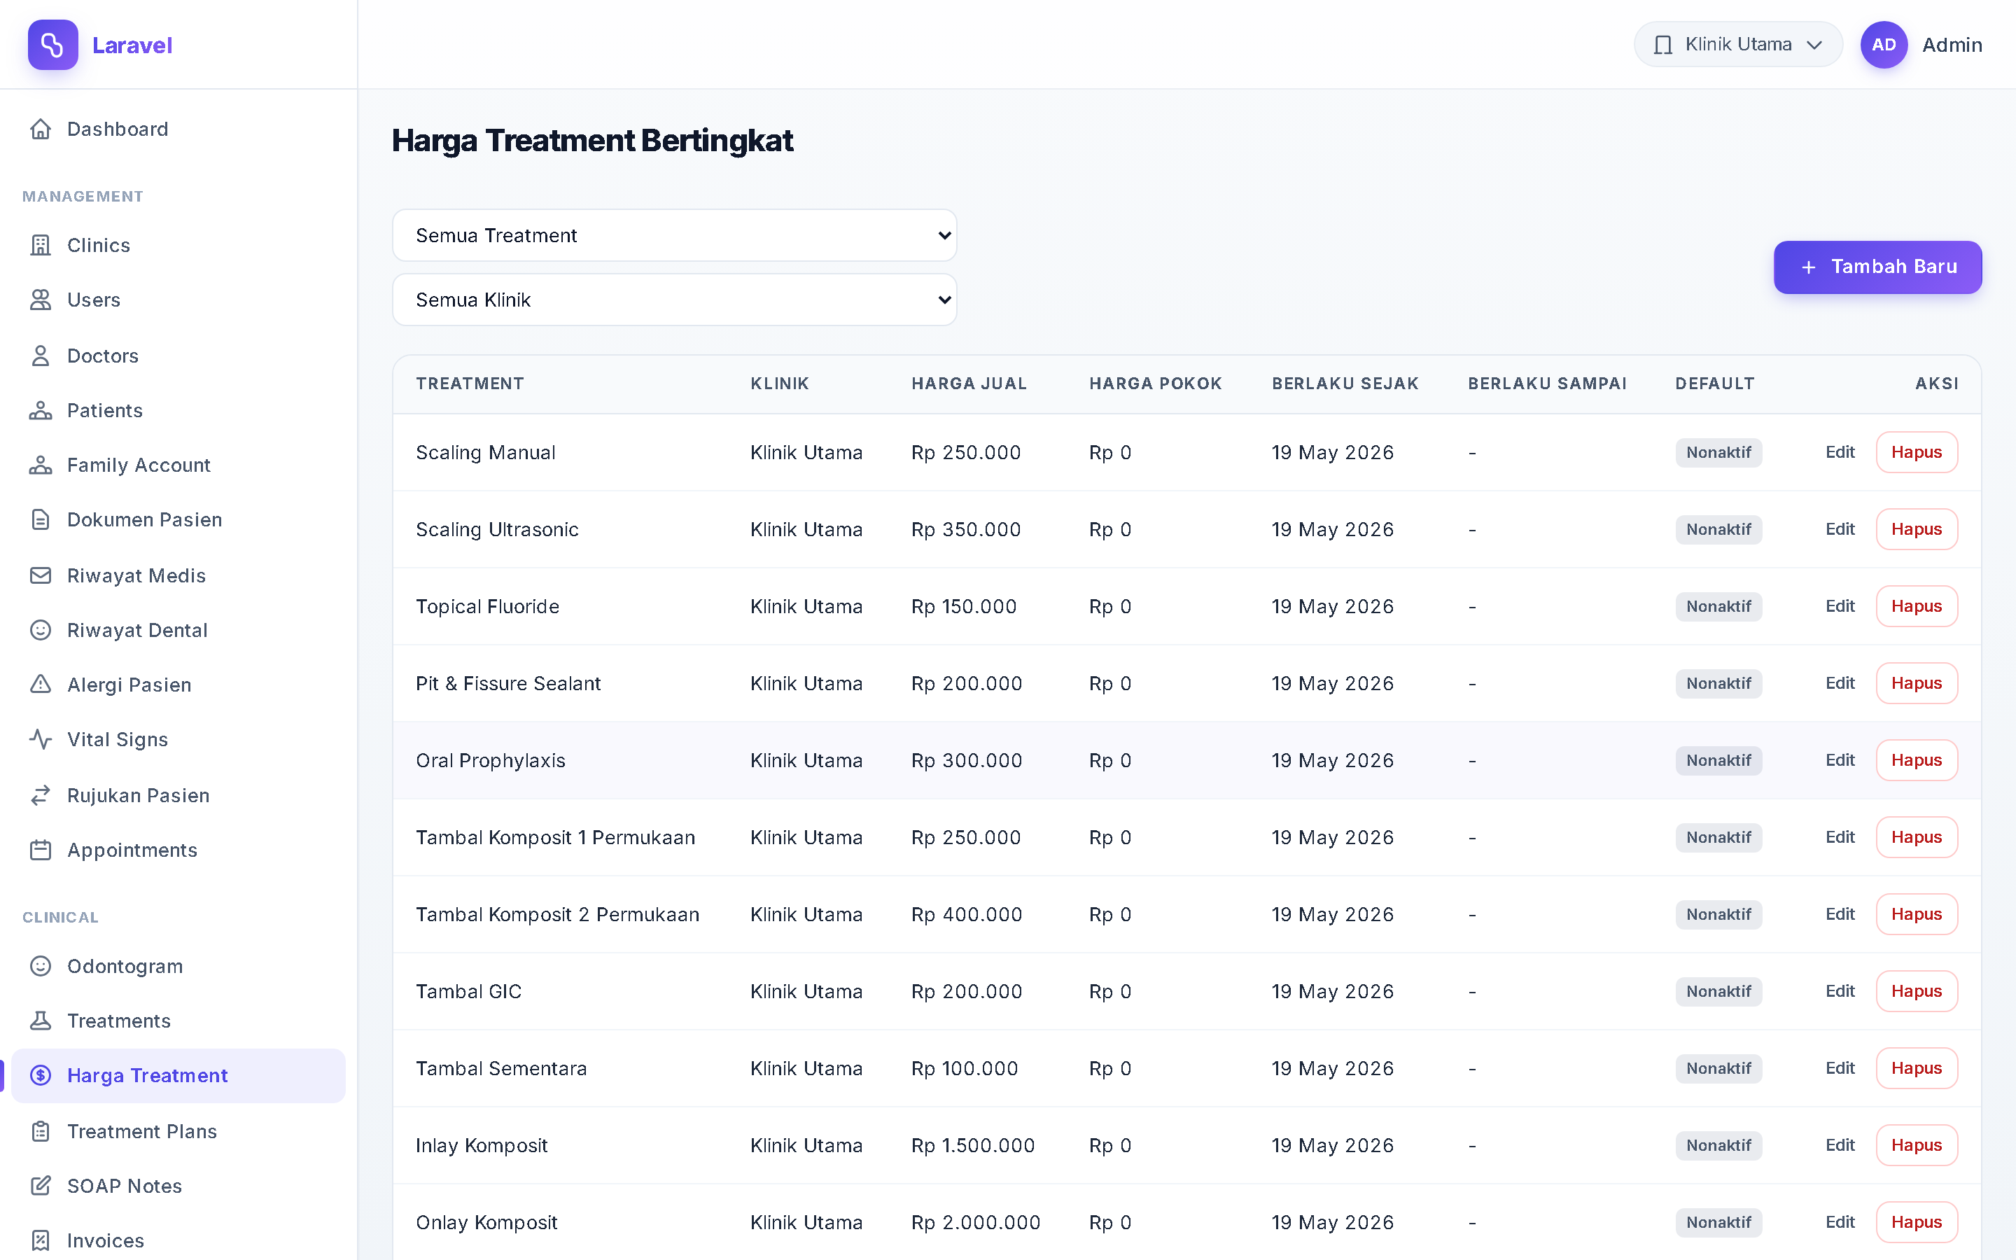
Task: Go to Dashboard menu item
Action: (178, 129)
